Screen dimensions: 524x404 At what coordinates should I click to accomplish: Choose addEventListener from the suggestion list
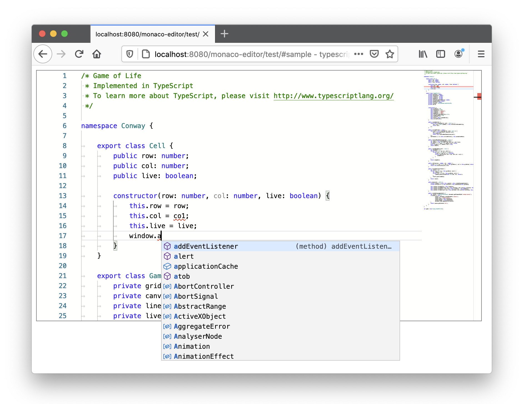[x=206, y=246]
